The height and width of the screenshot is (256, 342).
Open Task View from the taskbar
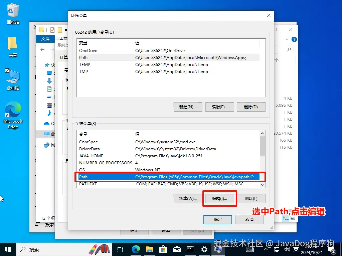pos(120,249)
